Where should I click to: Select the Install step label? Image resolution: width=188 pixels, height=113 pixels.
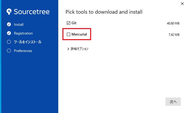19,24
